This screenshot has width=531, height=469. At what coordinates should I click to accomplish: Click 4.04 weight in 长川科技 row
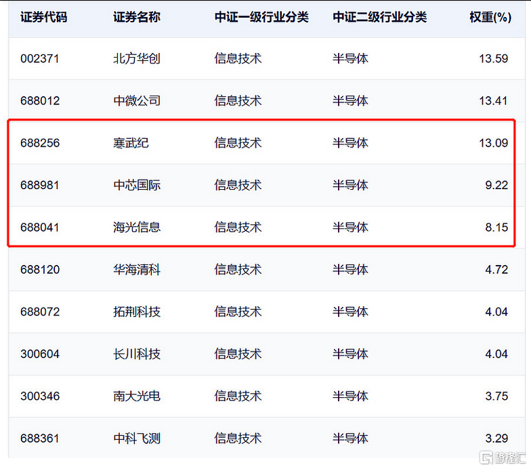[x=496, y=354]
